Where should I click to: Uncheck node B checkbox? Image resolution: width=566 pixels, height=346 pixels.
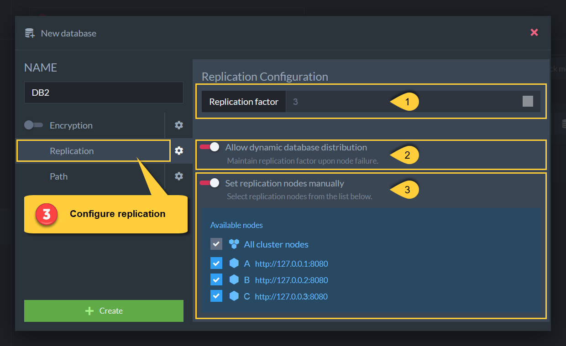click(x=216, y=279)
